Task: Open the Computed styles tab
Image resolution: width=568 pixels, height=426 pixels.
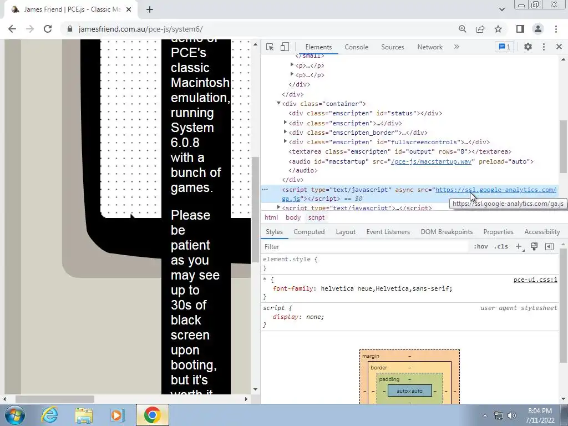Action: [309, 232]
